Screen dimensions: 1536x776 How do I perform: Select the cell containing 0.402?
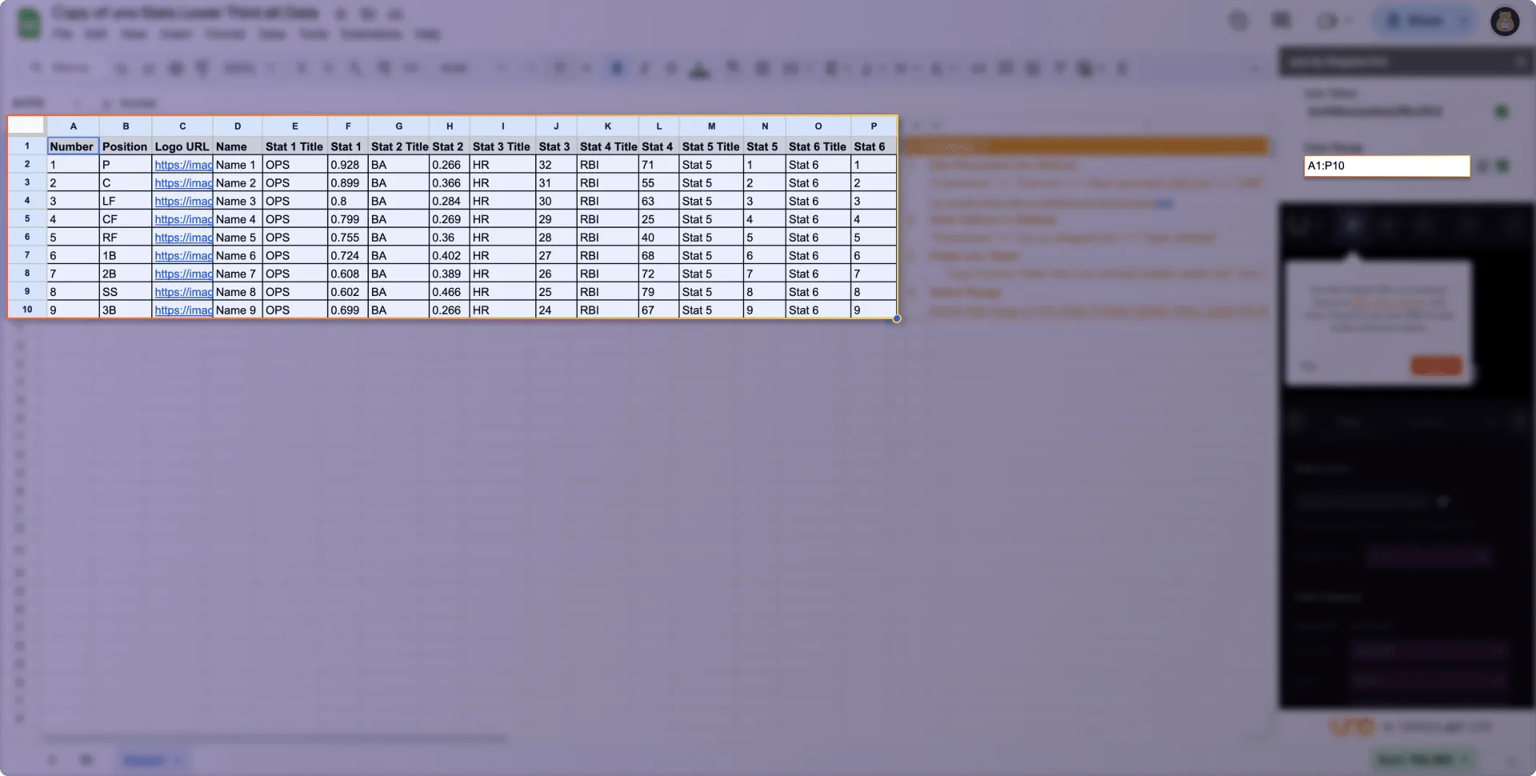pyautogui.click(x=450, y=256)
